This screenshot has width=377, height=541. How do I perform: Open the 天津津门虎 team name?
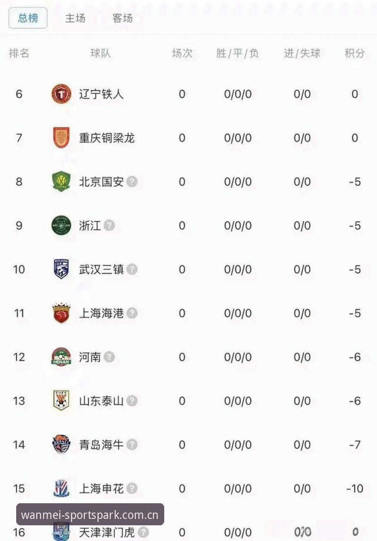(x=107, y=532)
